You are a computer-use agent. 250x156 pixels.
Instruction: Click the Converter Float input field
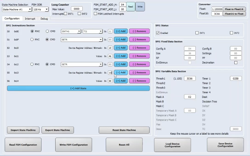point(217,9)
